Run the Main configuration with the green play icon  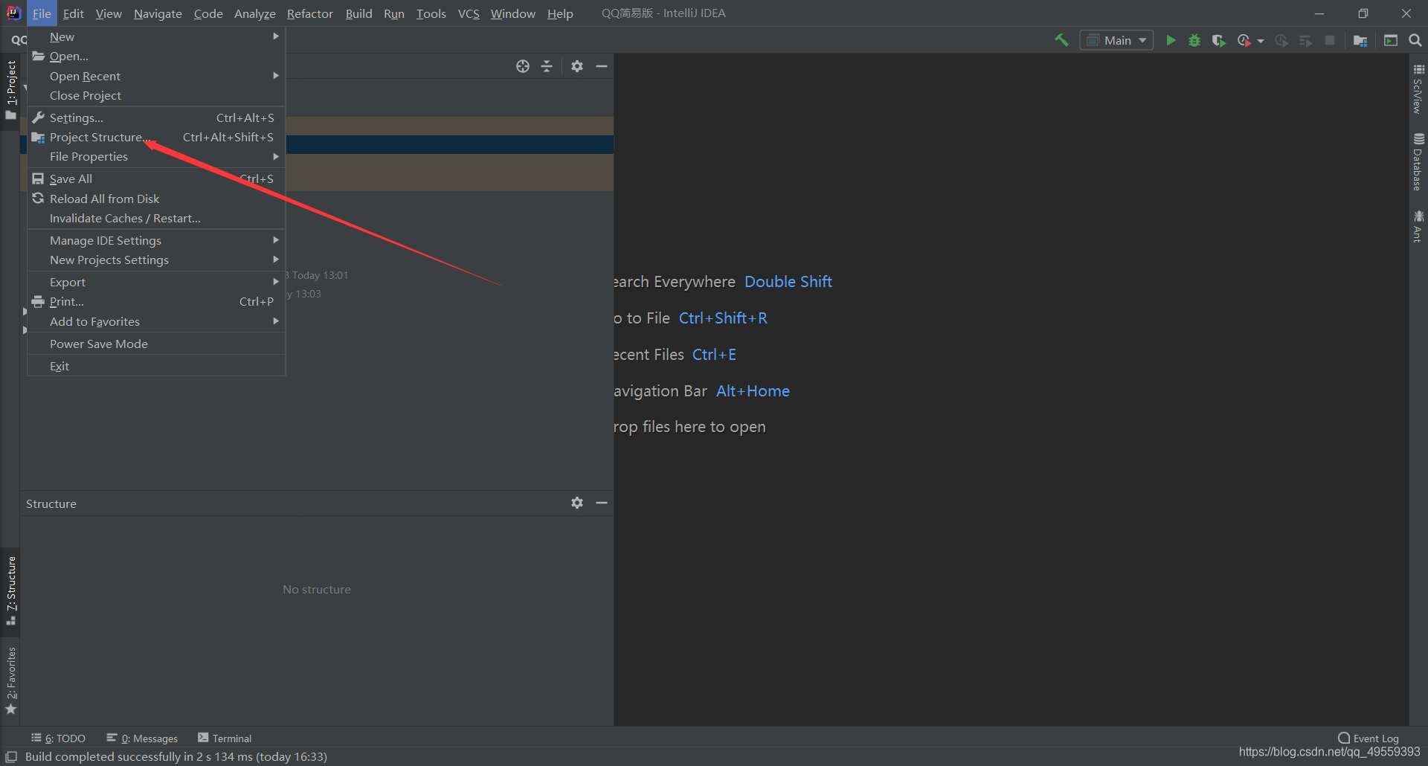[x=1171, y=40]
